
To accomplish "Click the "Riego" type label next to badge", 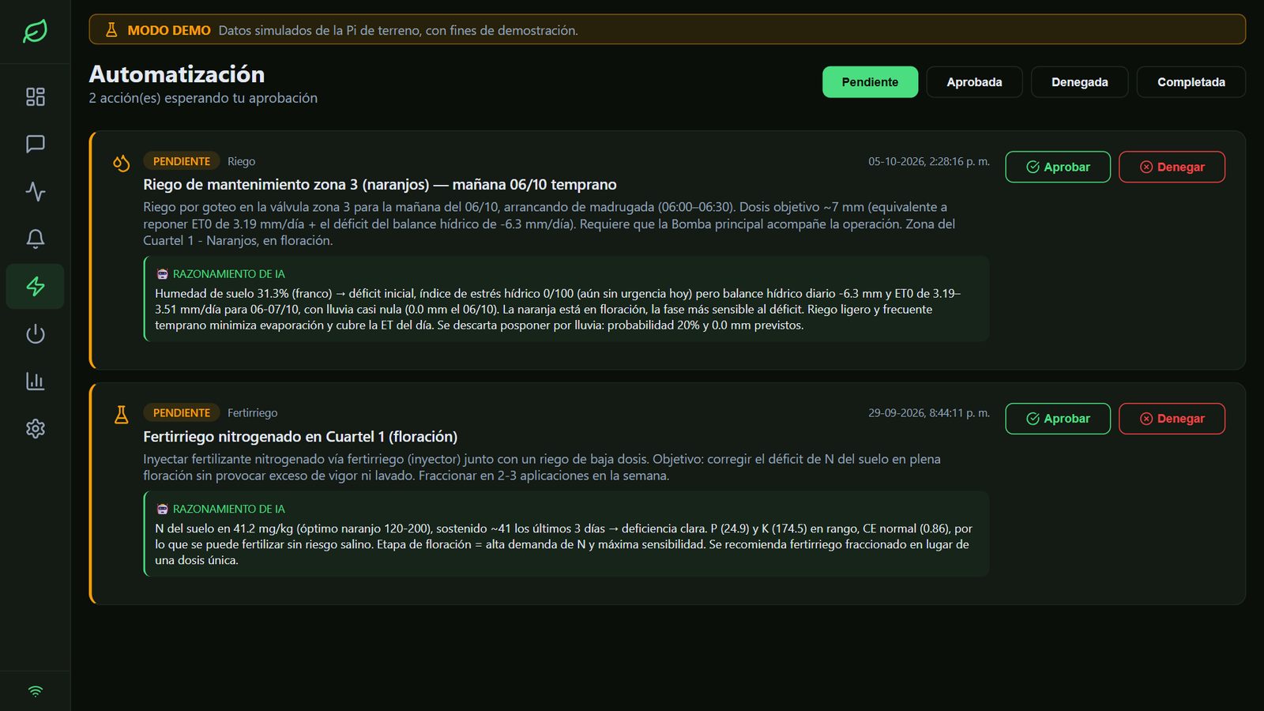I will tap(241, 161).
